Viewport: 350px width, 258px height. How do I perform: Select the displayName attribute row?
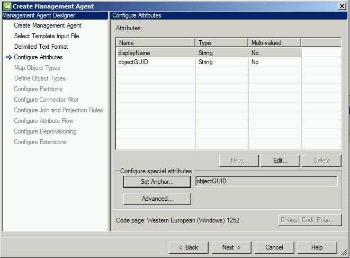click(x=209, y=53)
